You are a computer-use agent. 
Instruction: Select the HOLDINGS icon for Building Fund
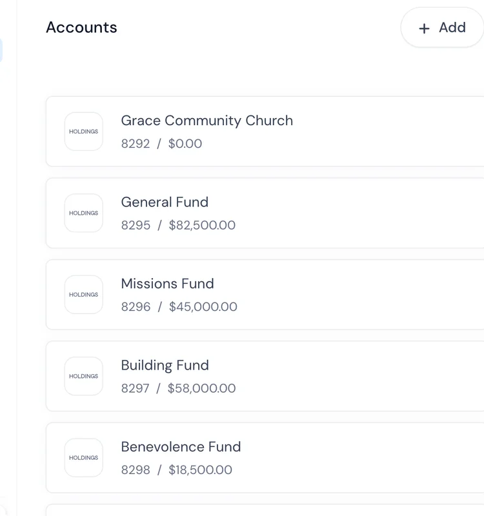pyautogui.click(x=83, y=376)
